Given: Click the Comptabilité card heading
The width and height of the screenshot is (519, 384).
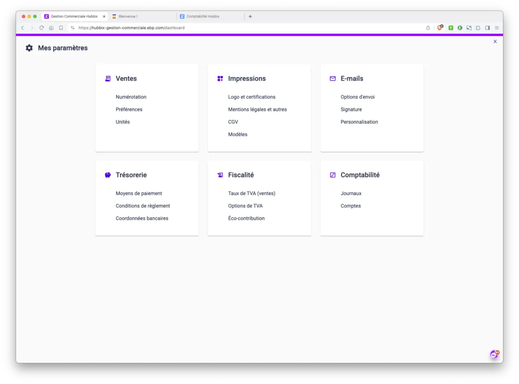Looking at the screenshot, I should click(x=360, y=175).
